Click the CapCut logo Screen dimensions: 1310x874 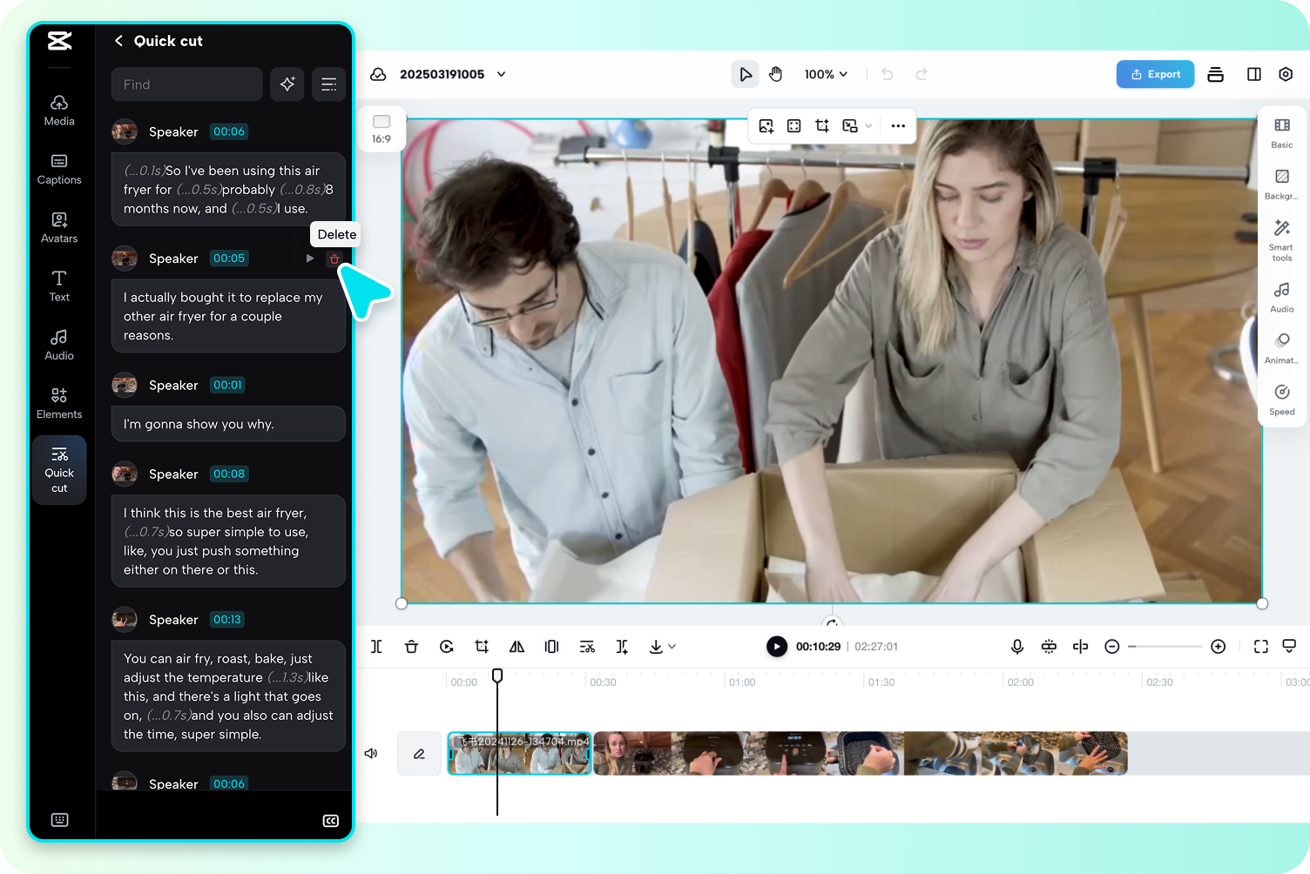pyautogui.click(x=59, y=41)
